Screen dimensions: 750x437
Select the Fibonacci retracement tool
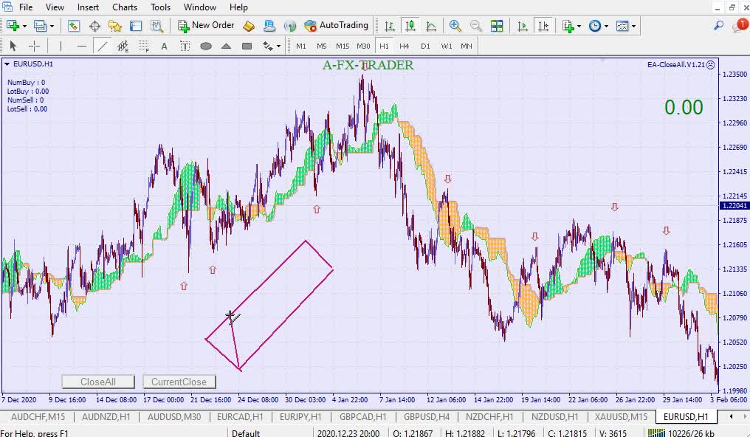point(144,46)
